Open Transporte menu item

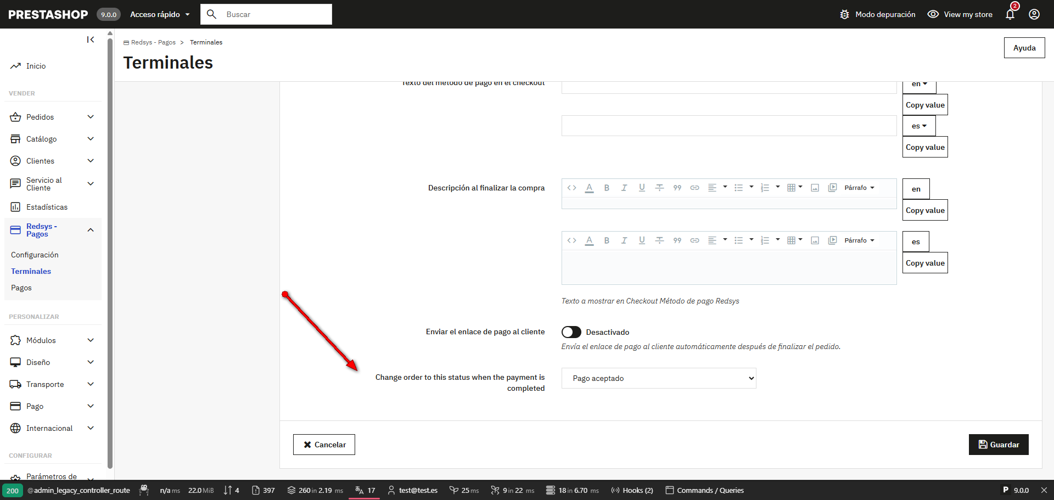tap(45, 384)
